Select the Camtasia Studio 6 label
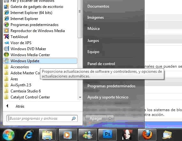 click(x=26, y=91)
